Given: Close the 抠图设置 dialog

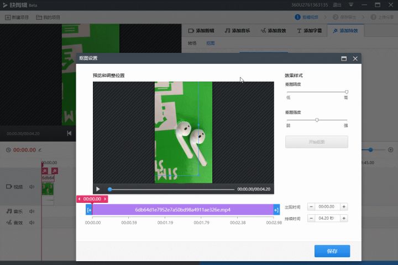Looking at the screenshot, I should [355, 58].
